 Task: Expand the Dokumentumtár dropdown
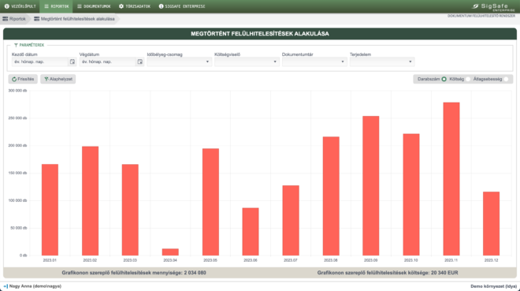[314, 62]
